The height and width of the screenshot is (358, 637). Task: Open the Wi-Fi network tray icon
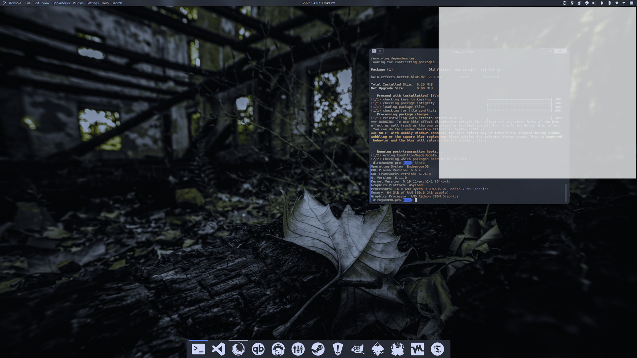pyautogui.click(x=617, y=3)
